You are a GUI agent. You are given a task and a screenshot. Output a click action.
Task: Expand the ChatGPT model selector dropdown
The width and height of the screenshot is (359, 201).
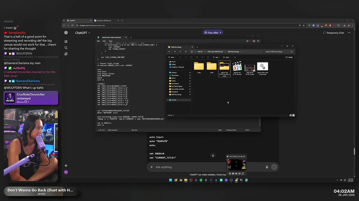pyautogui.click(x=83, y=33)
